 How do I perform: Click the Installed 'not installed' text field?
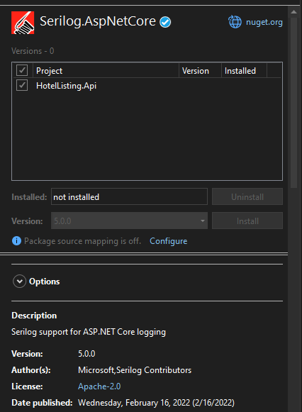click(x=129, y=196)
